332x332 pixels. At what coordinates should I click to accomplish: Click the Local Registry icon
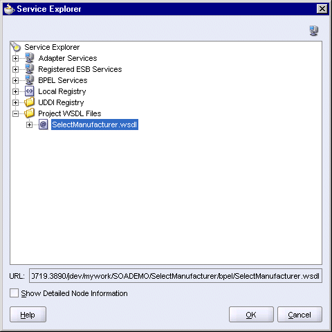30,91
